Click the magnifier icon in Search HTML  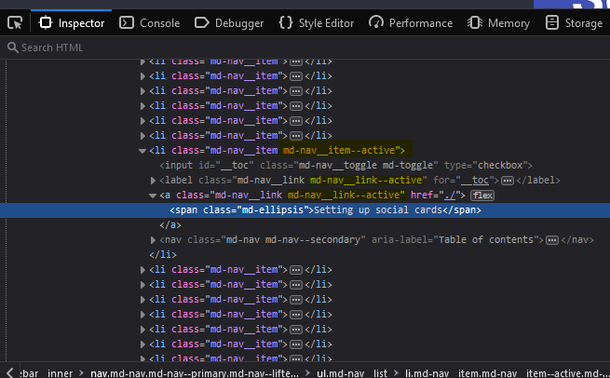click(x=12, y=47)
